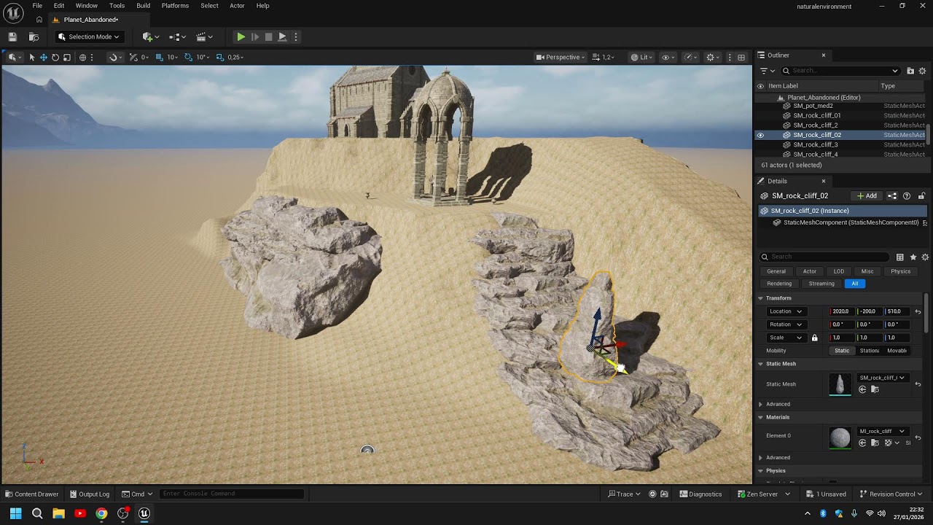Open the Lit view mode dropdown

pyautogui.click(x=641, y=57)
